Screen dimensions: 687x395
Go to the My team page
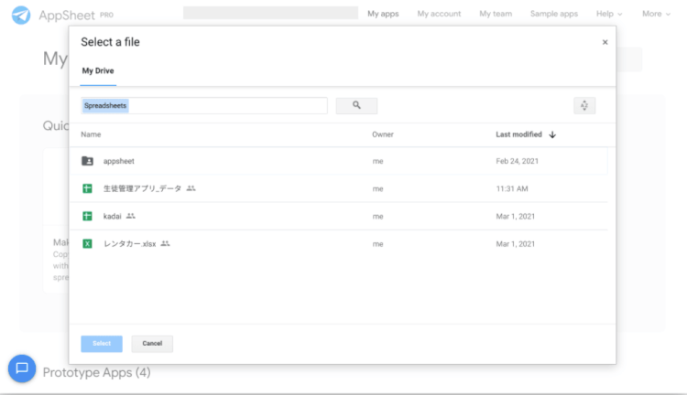coord(496,14)
